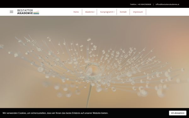Click the BESTATTER word in logo
This screenshot has width=189, height=118.
(x=25, y=10)
